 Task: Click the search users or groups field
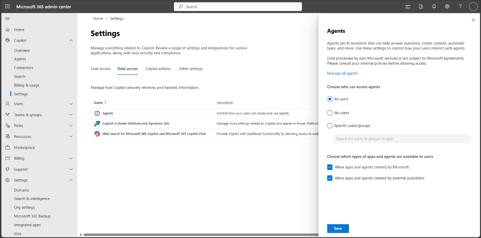(402, 138)
